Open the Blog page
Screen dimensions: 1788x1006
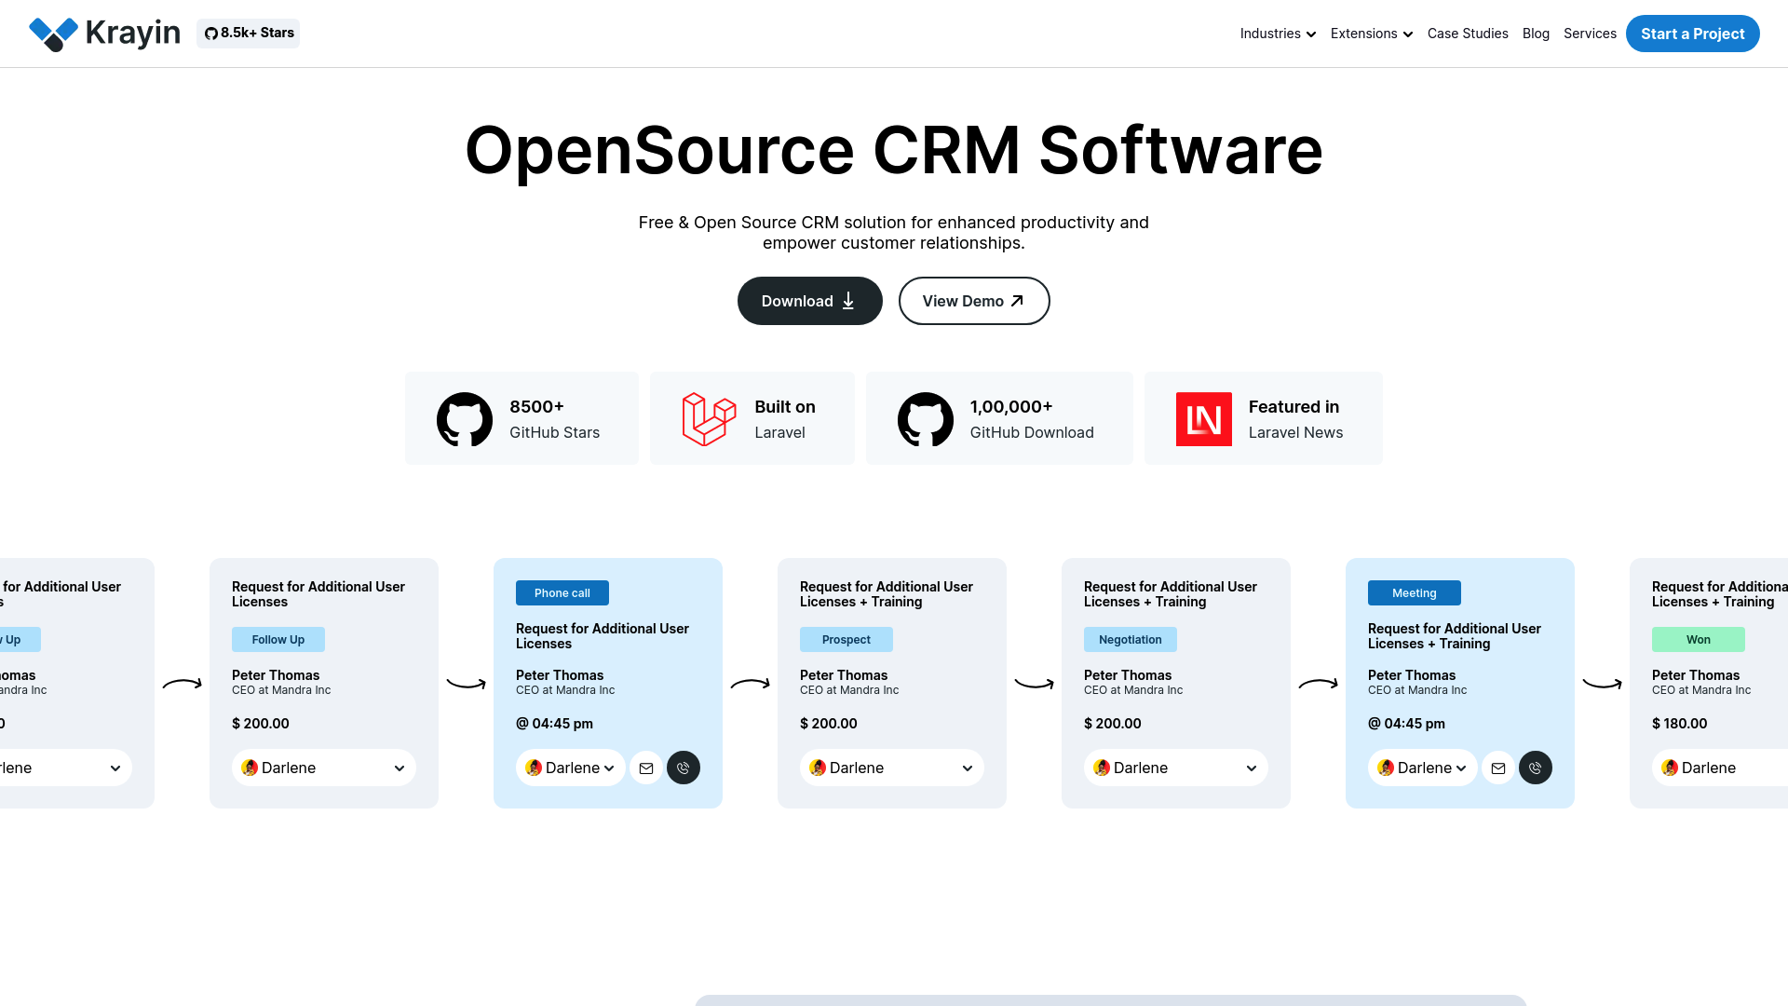1536,34
